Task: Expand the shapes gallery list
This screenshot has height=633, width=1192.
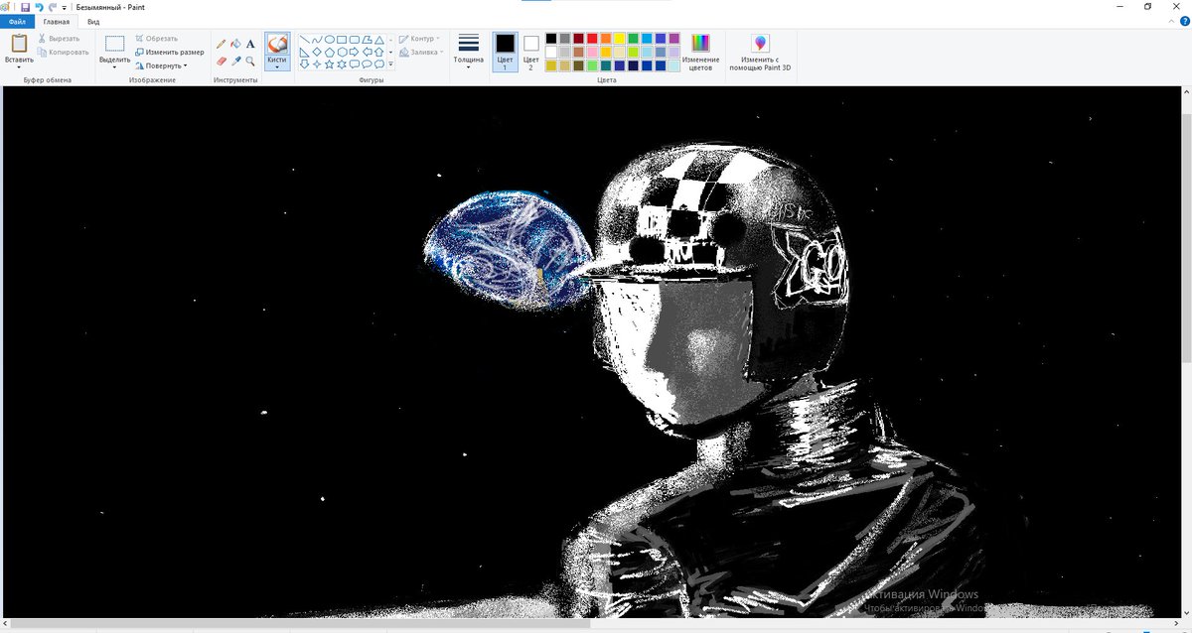Action: click(x=390, y=64)
